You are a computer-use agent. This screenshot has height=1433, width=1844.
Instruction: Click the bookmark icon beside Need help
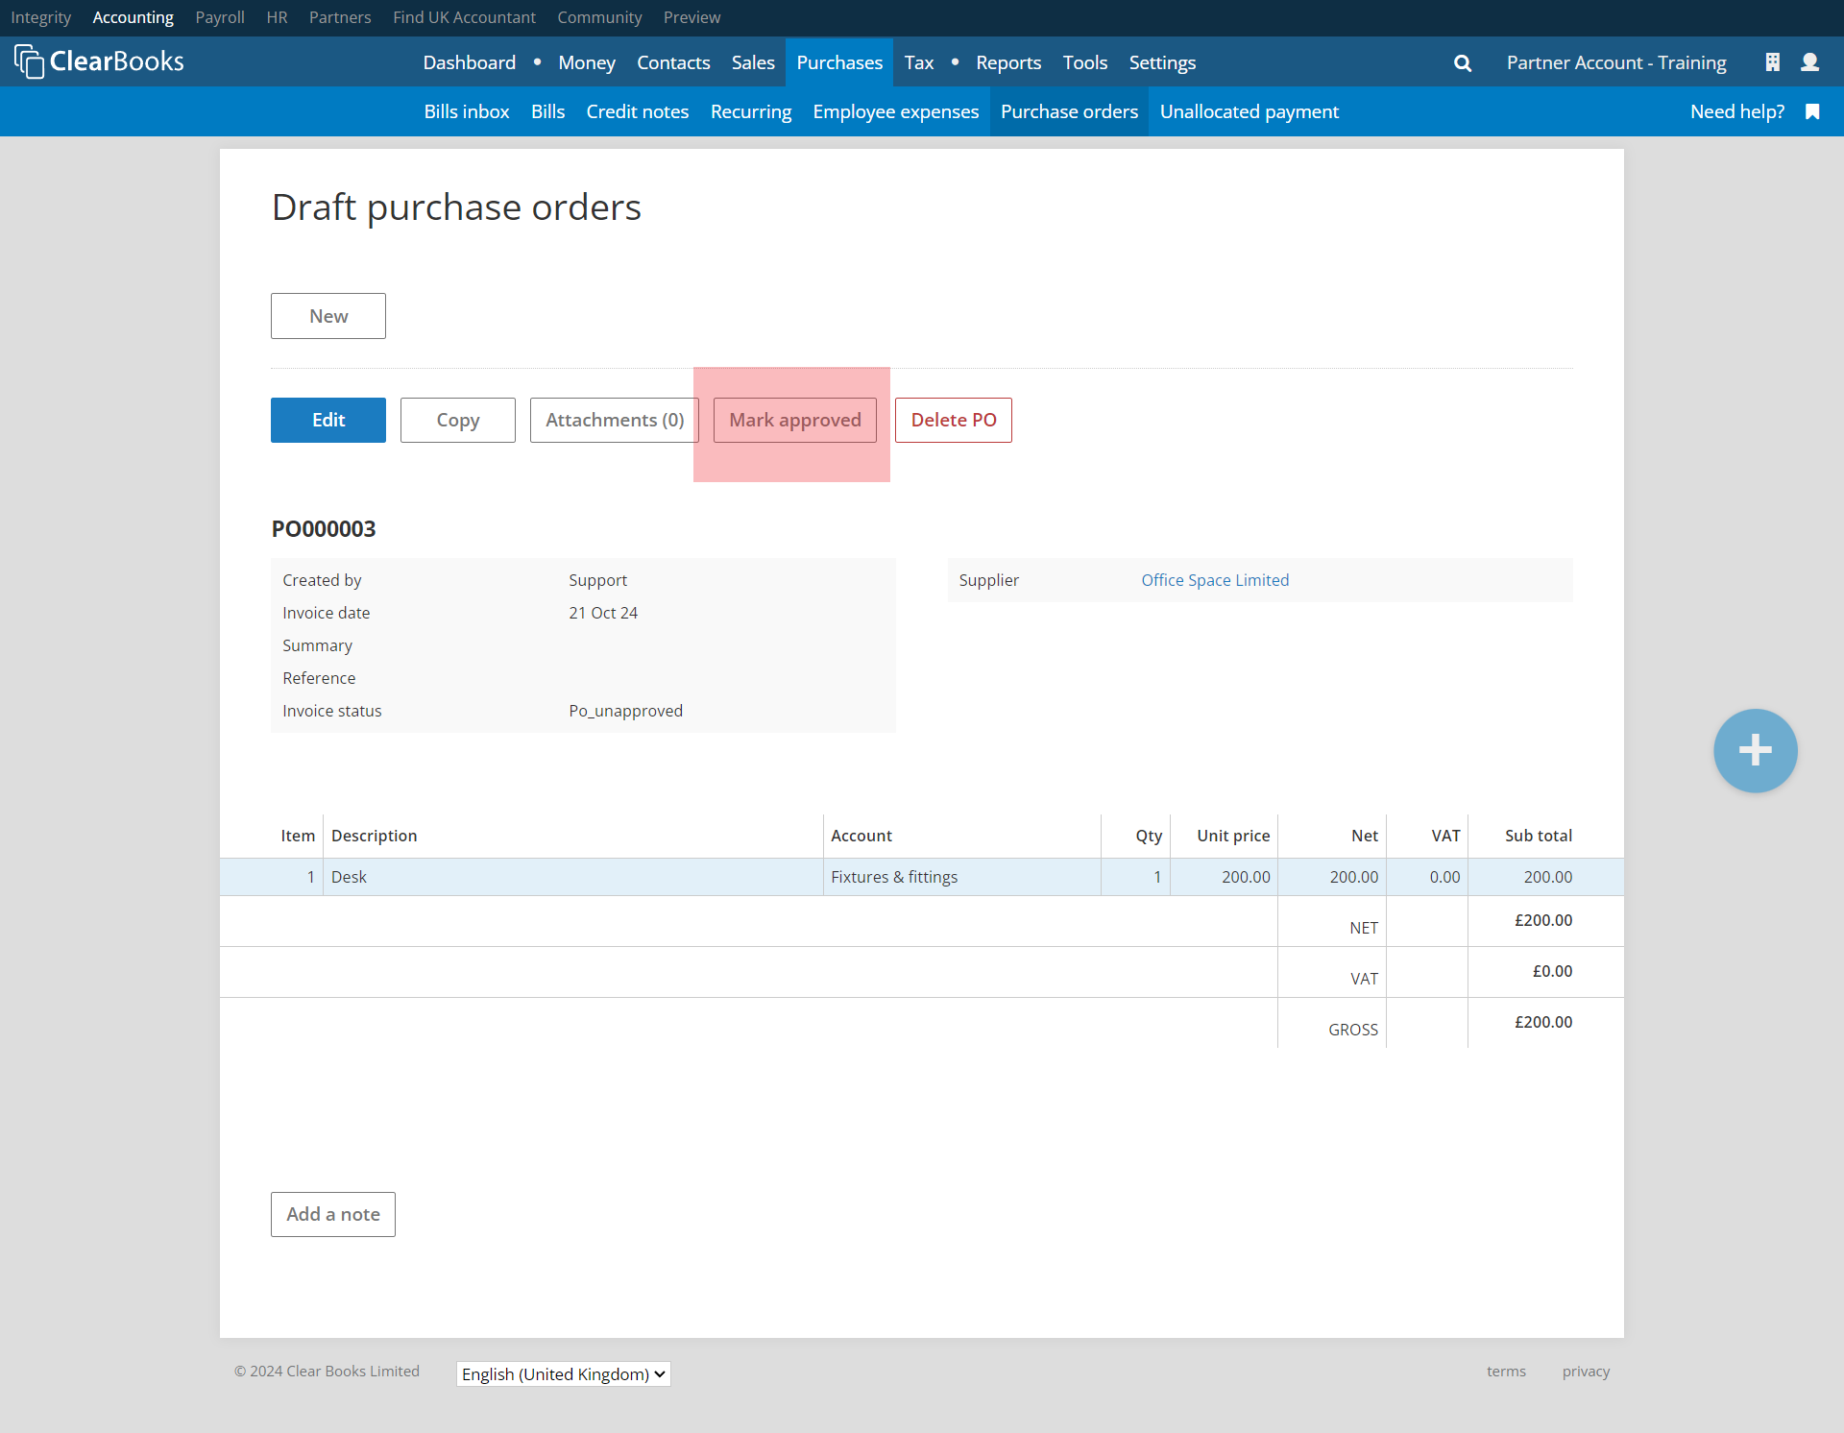point(1812,111)
